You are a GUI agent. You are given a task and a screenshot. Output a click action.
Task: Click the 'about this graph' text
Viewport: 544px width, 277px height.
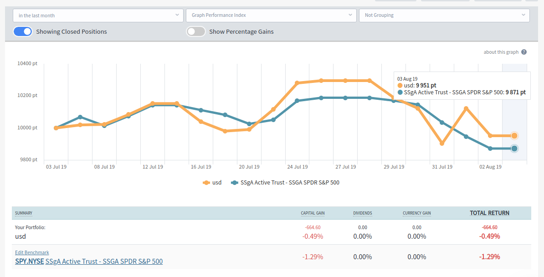(x=501, y=52)
